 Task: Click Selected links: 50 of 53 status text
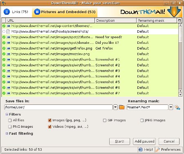click(x=23, y=149)
